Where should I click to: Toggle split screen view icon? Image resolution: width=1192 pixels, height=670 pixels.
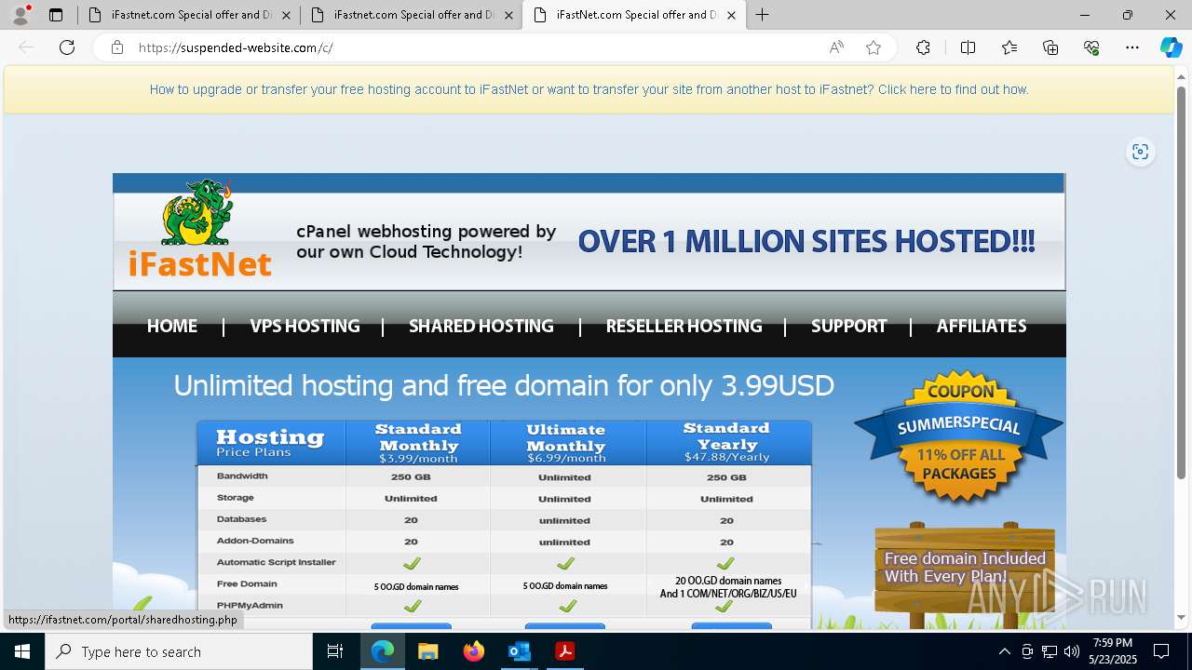[968, 47]
